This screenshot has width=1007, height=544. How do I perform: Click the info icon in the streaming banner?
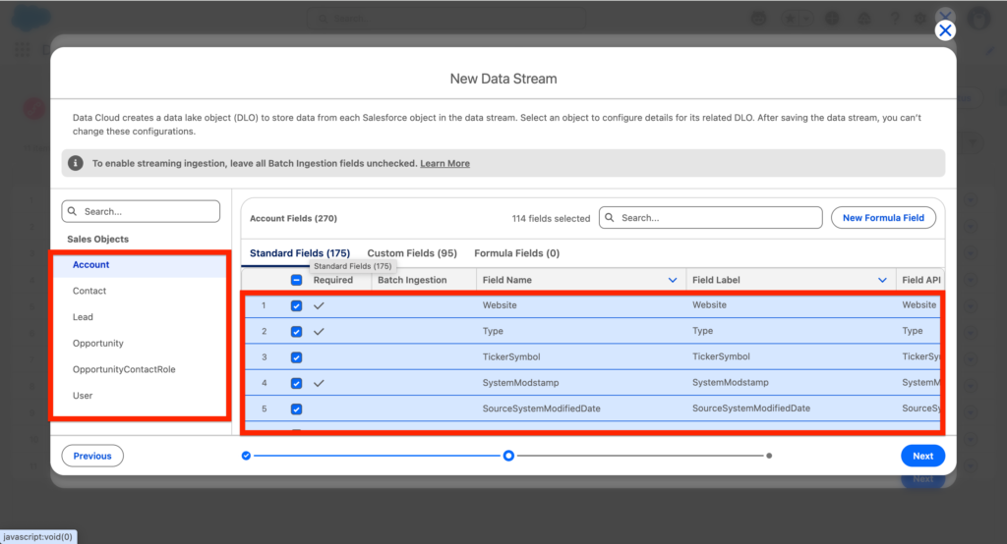pos(76,163)
